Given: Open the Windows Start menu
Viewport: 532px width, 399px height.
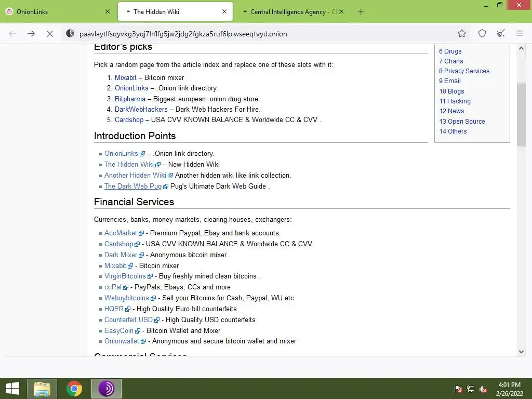Looking at the screenshot, I should click(12, 389).
